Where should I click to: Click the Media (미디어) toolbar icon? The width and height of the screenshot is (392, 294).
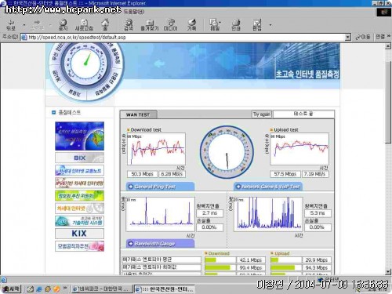(171, 25)
